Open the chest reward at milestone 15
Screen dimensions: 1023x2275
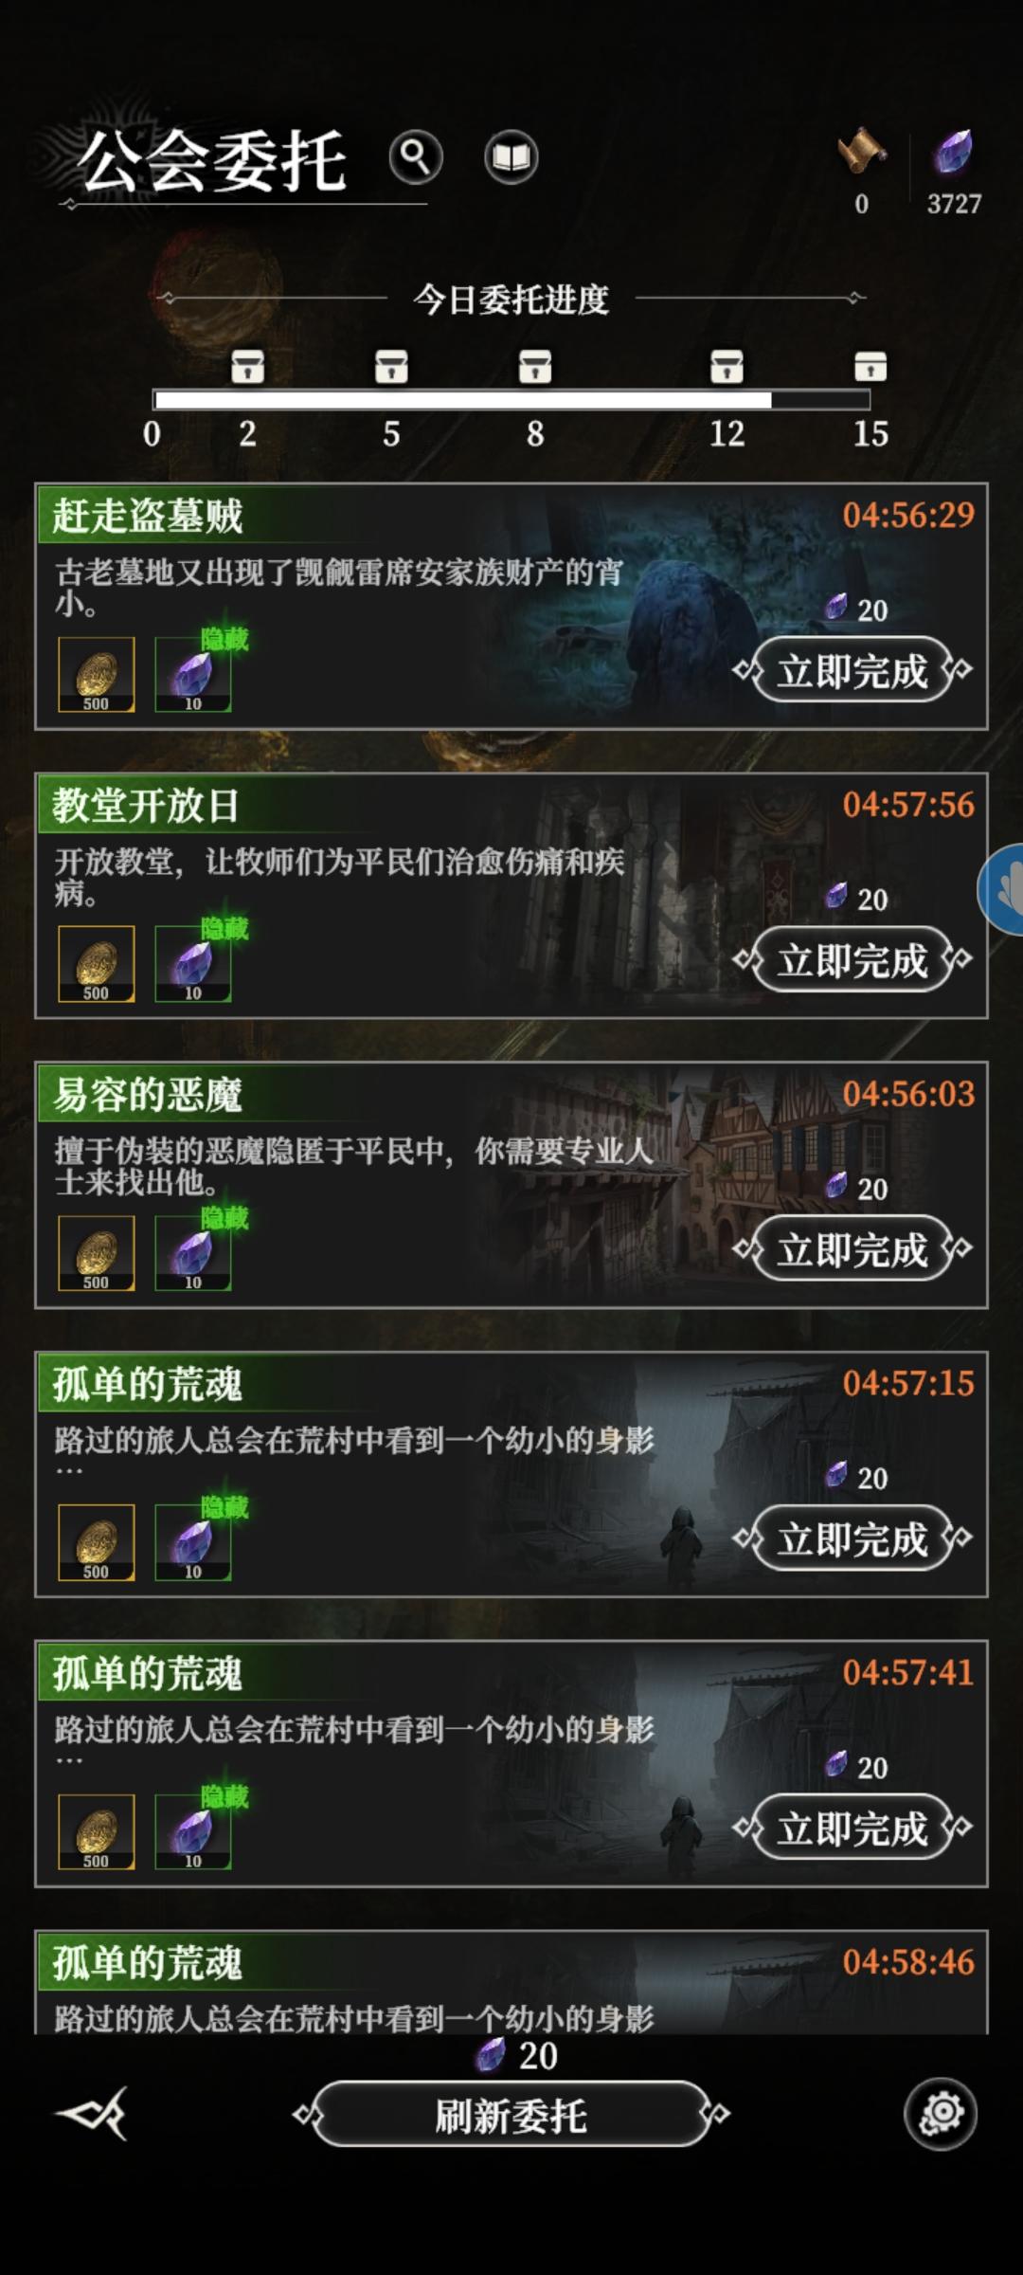coord(870,366)
